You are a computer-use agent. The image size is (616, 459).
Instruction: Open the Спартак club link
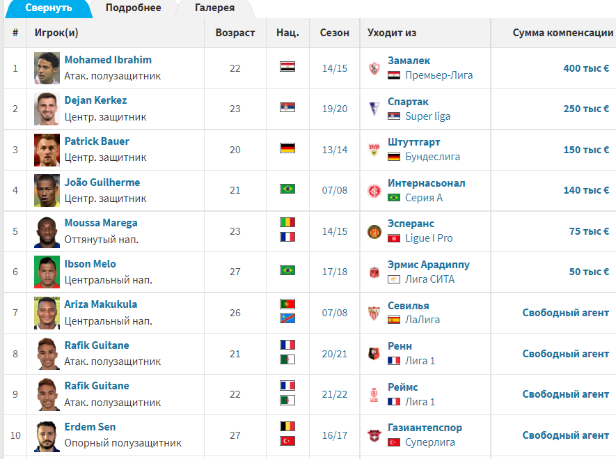coord(408,102)
